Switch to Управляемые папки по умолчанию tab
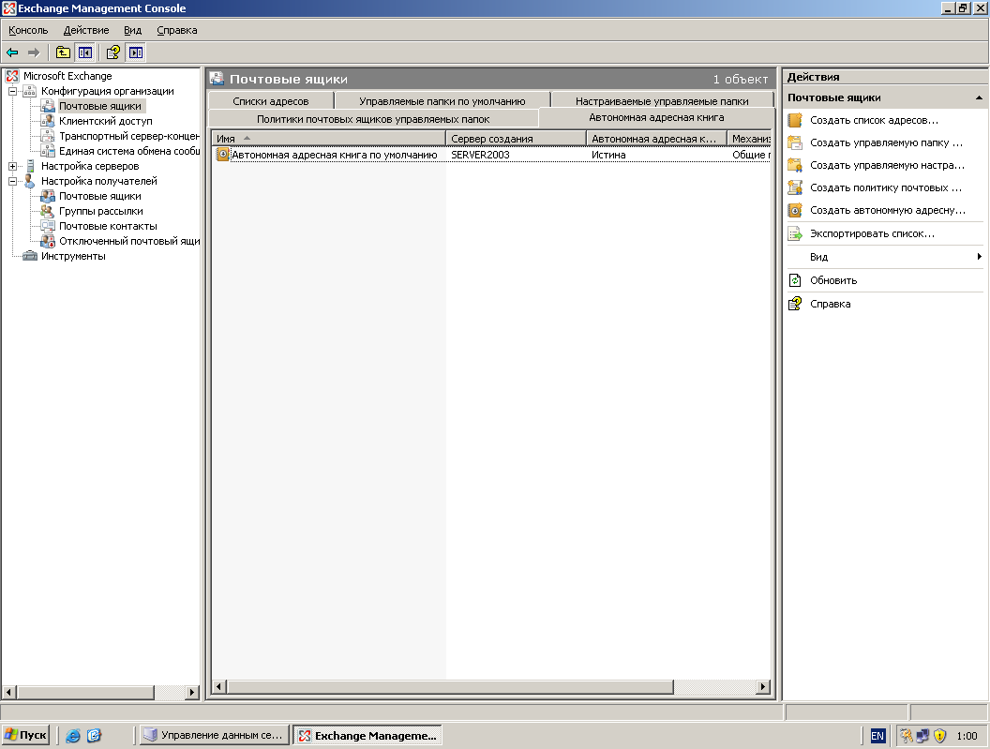This screenshot has width=990, height=749. [x=442, y=101]
